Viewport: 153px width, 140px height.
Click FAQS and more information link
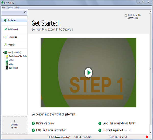pos(51,130)
